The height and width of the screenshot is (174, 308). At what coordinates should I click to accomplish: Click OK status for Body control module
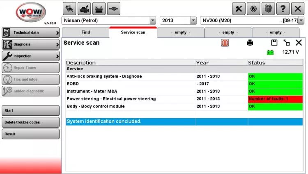275,106
